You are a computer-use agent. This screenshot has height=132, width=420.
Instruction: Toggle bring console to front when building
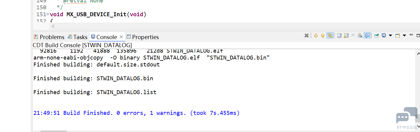click(x=367, y=35)
